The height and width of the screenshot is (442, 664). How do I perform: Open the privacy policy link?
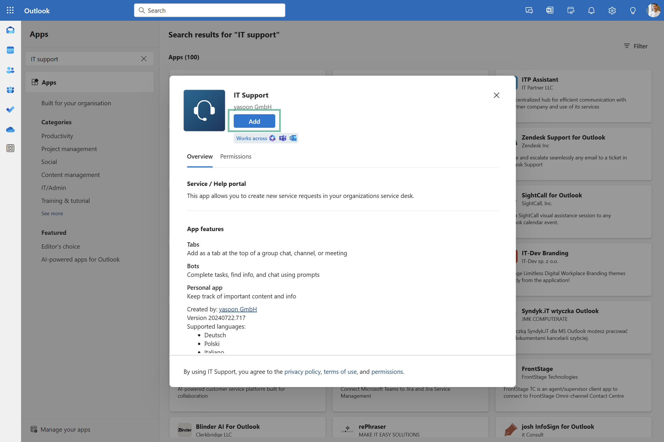[302, 371]
